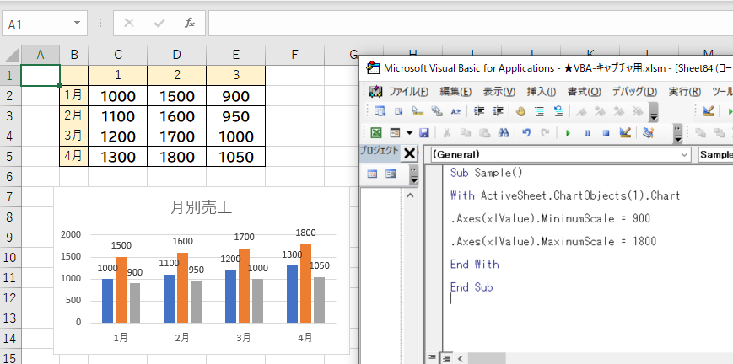The image size is (733, 364).
Task: Expand the Name Box dropdown arrow
Action: [x=78, y=24]
